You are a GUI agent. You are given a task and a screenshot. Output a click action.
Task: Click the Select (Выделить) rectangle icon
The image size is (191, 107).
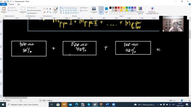coord(23,9)
